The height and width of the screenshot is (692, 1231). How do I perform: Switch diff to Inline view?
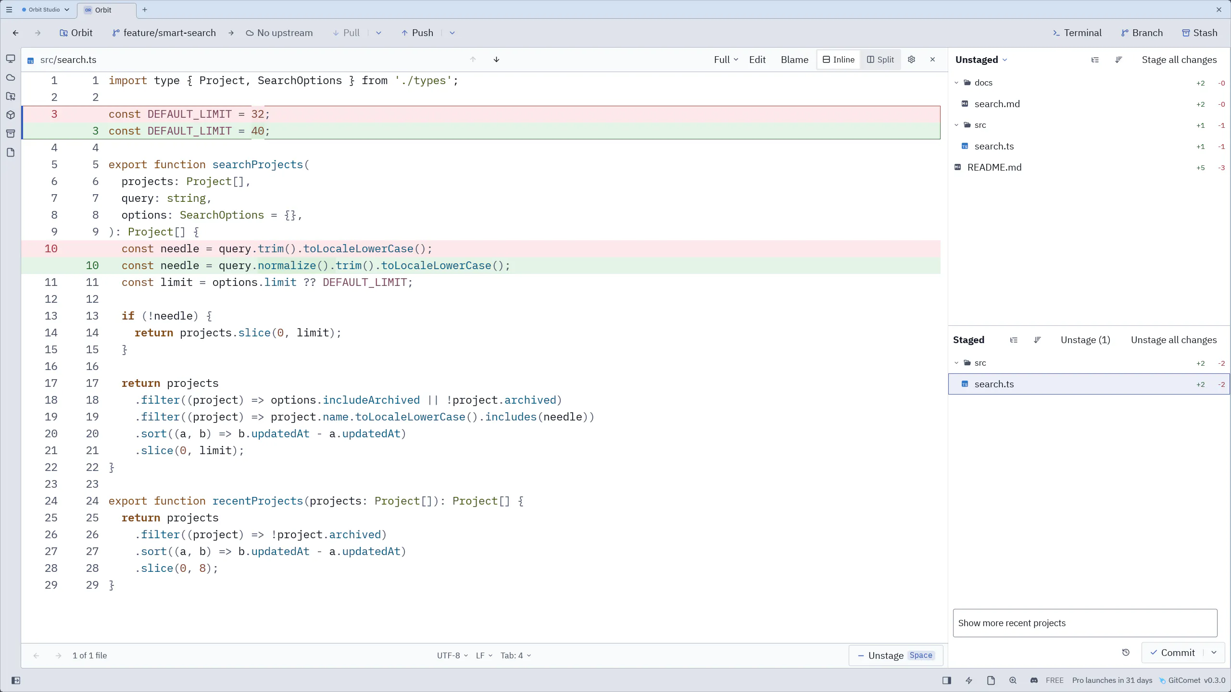point(839,60)
